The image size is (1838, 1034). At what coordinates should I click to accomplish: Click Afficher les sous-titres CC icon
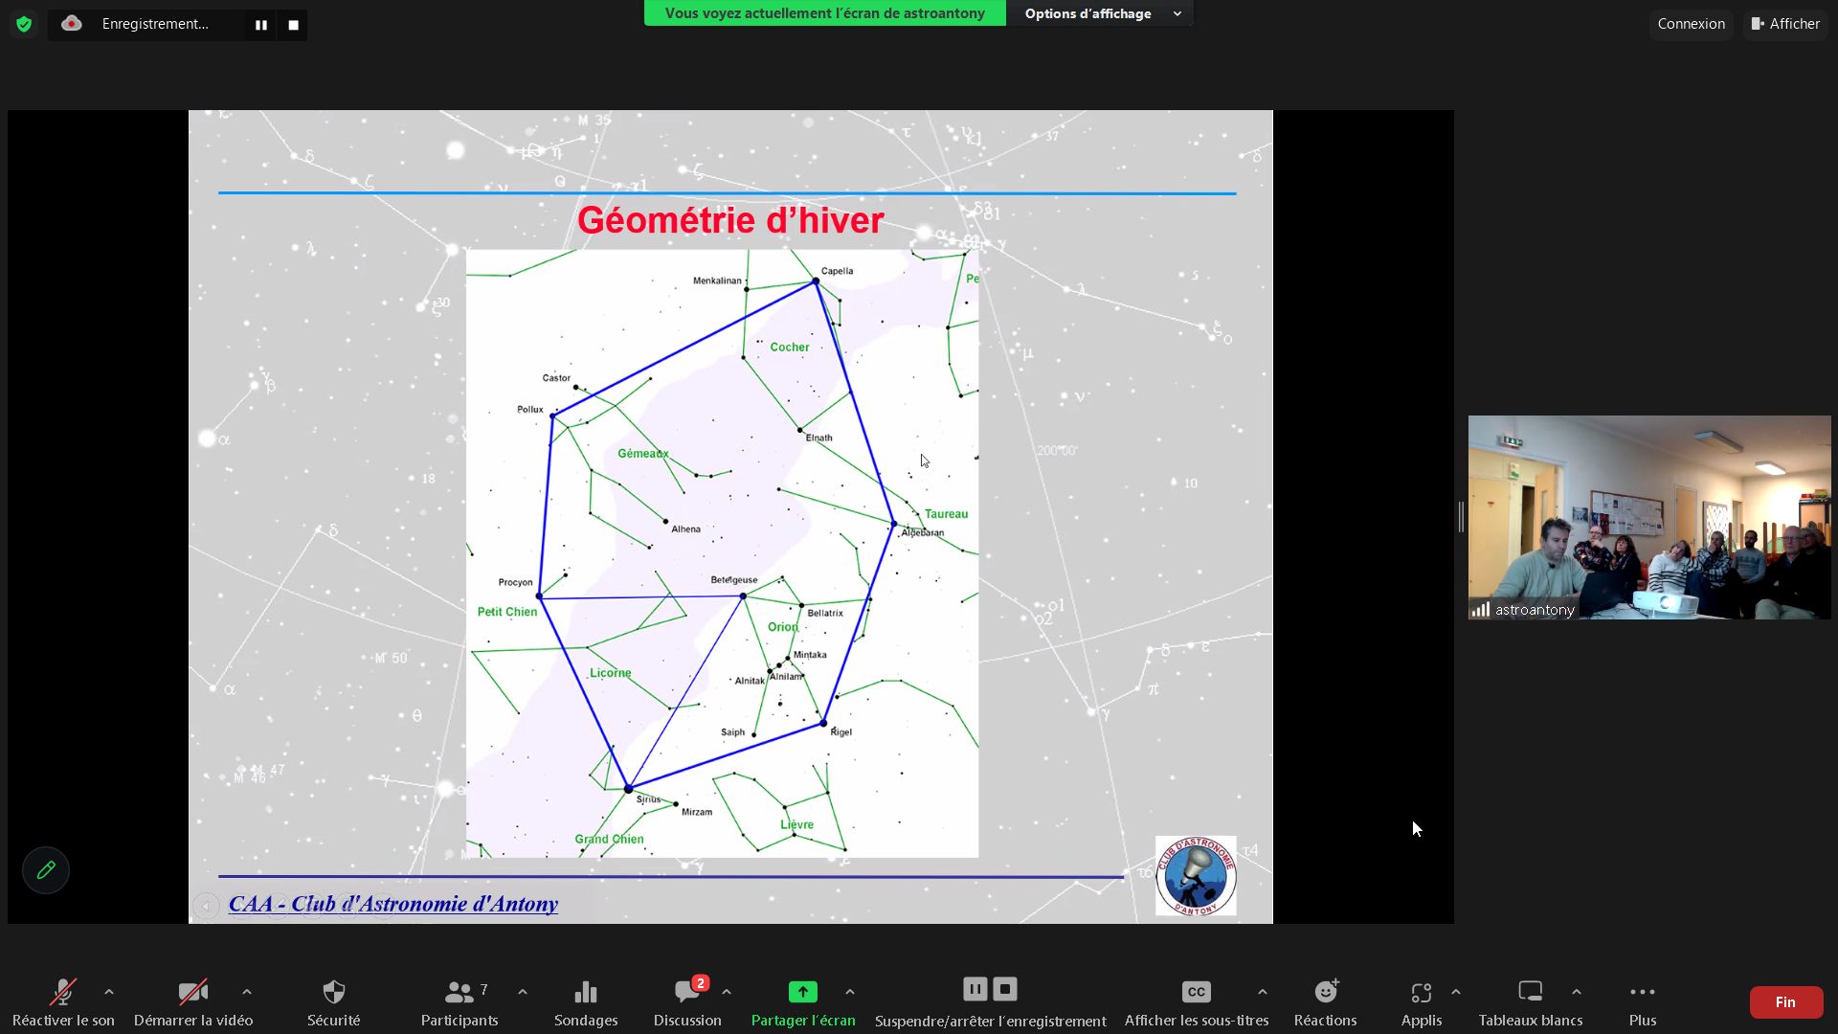point(1196,992)
